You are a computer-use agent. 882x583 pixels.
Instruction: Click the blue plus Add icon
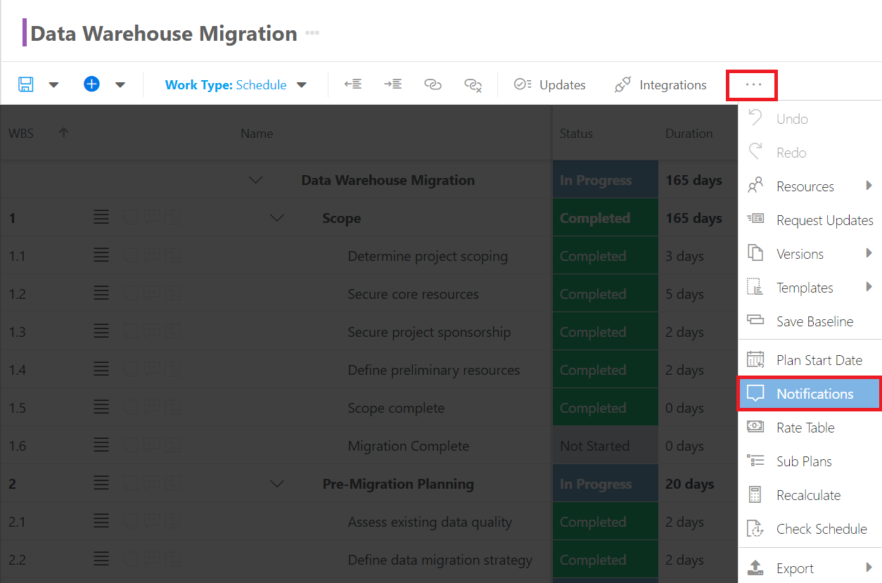click(91, 84)
